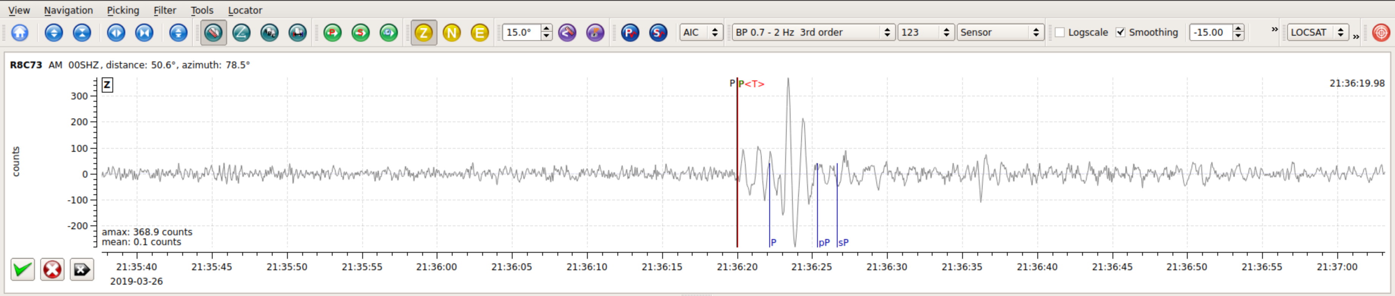Expand hidden toolbar items left of LOCSAT
The image size is (1395, 296).
click(1274, 29)
